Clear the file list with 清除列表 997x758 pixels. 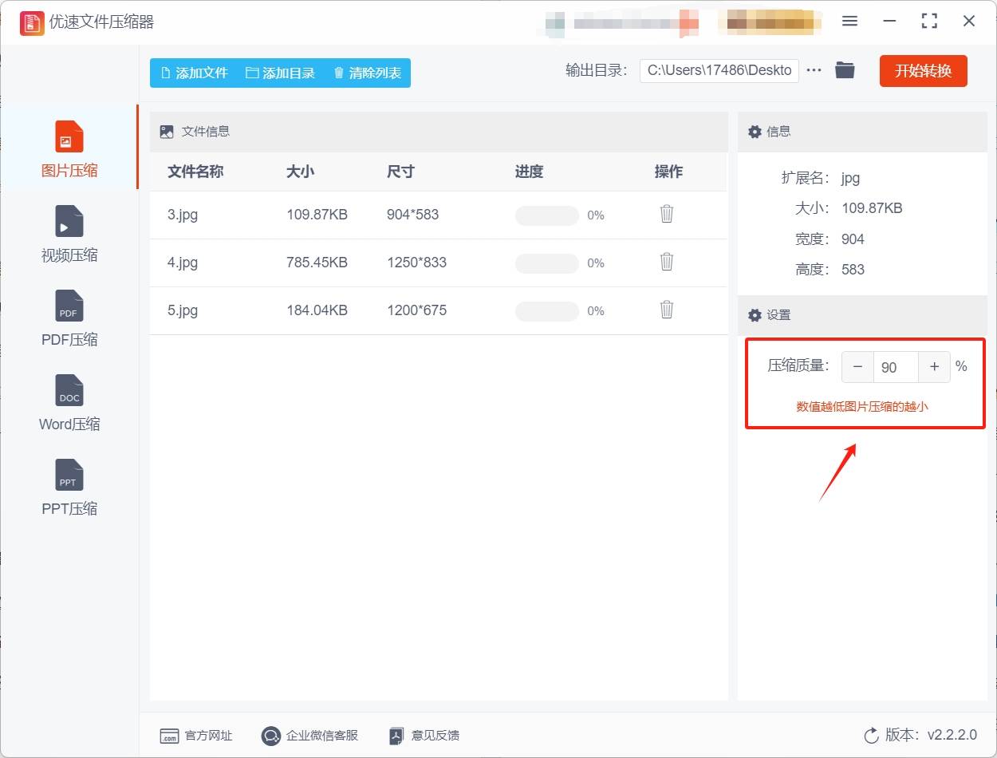[x=366, y=72]
